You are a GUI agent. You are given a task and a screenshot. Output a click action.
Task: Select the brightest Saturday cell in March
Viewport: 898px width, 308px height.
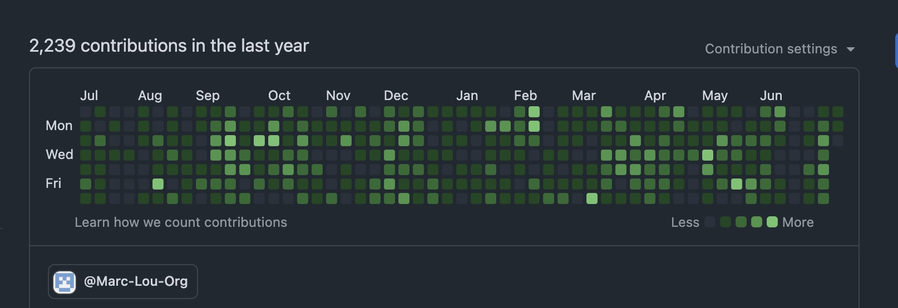pyautogui.click(x=592, y=198)
